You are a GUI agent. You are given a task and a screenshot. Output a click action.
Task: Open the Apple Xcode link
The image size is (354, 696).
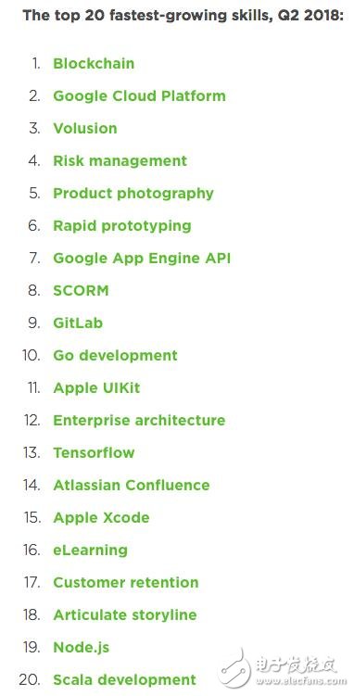click(x=101, y=517)
